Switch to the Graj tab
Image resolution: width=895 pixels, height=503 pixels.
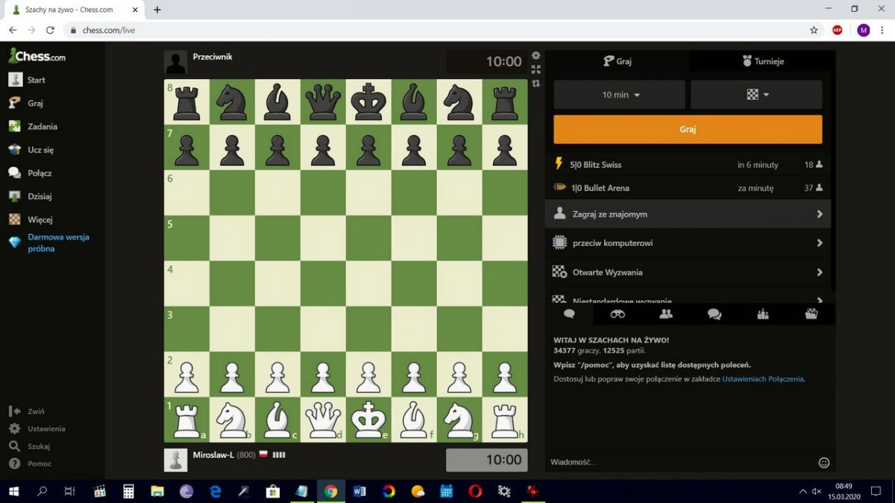coord(618,61)
